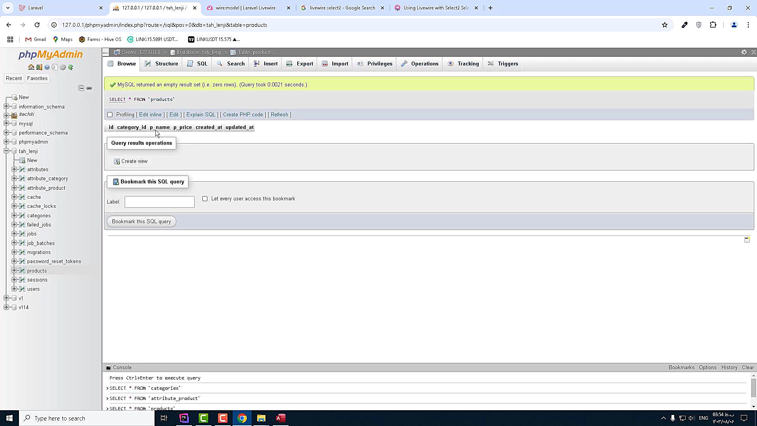Screen dimensions: 757x426
Task: Open phpMyAdmin documentation help icon
Action: tap(47, 67)
